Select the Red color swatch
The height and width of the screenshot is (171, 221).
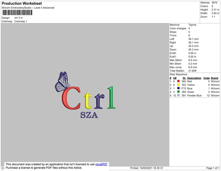tap(178, 81)
